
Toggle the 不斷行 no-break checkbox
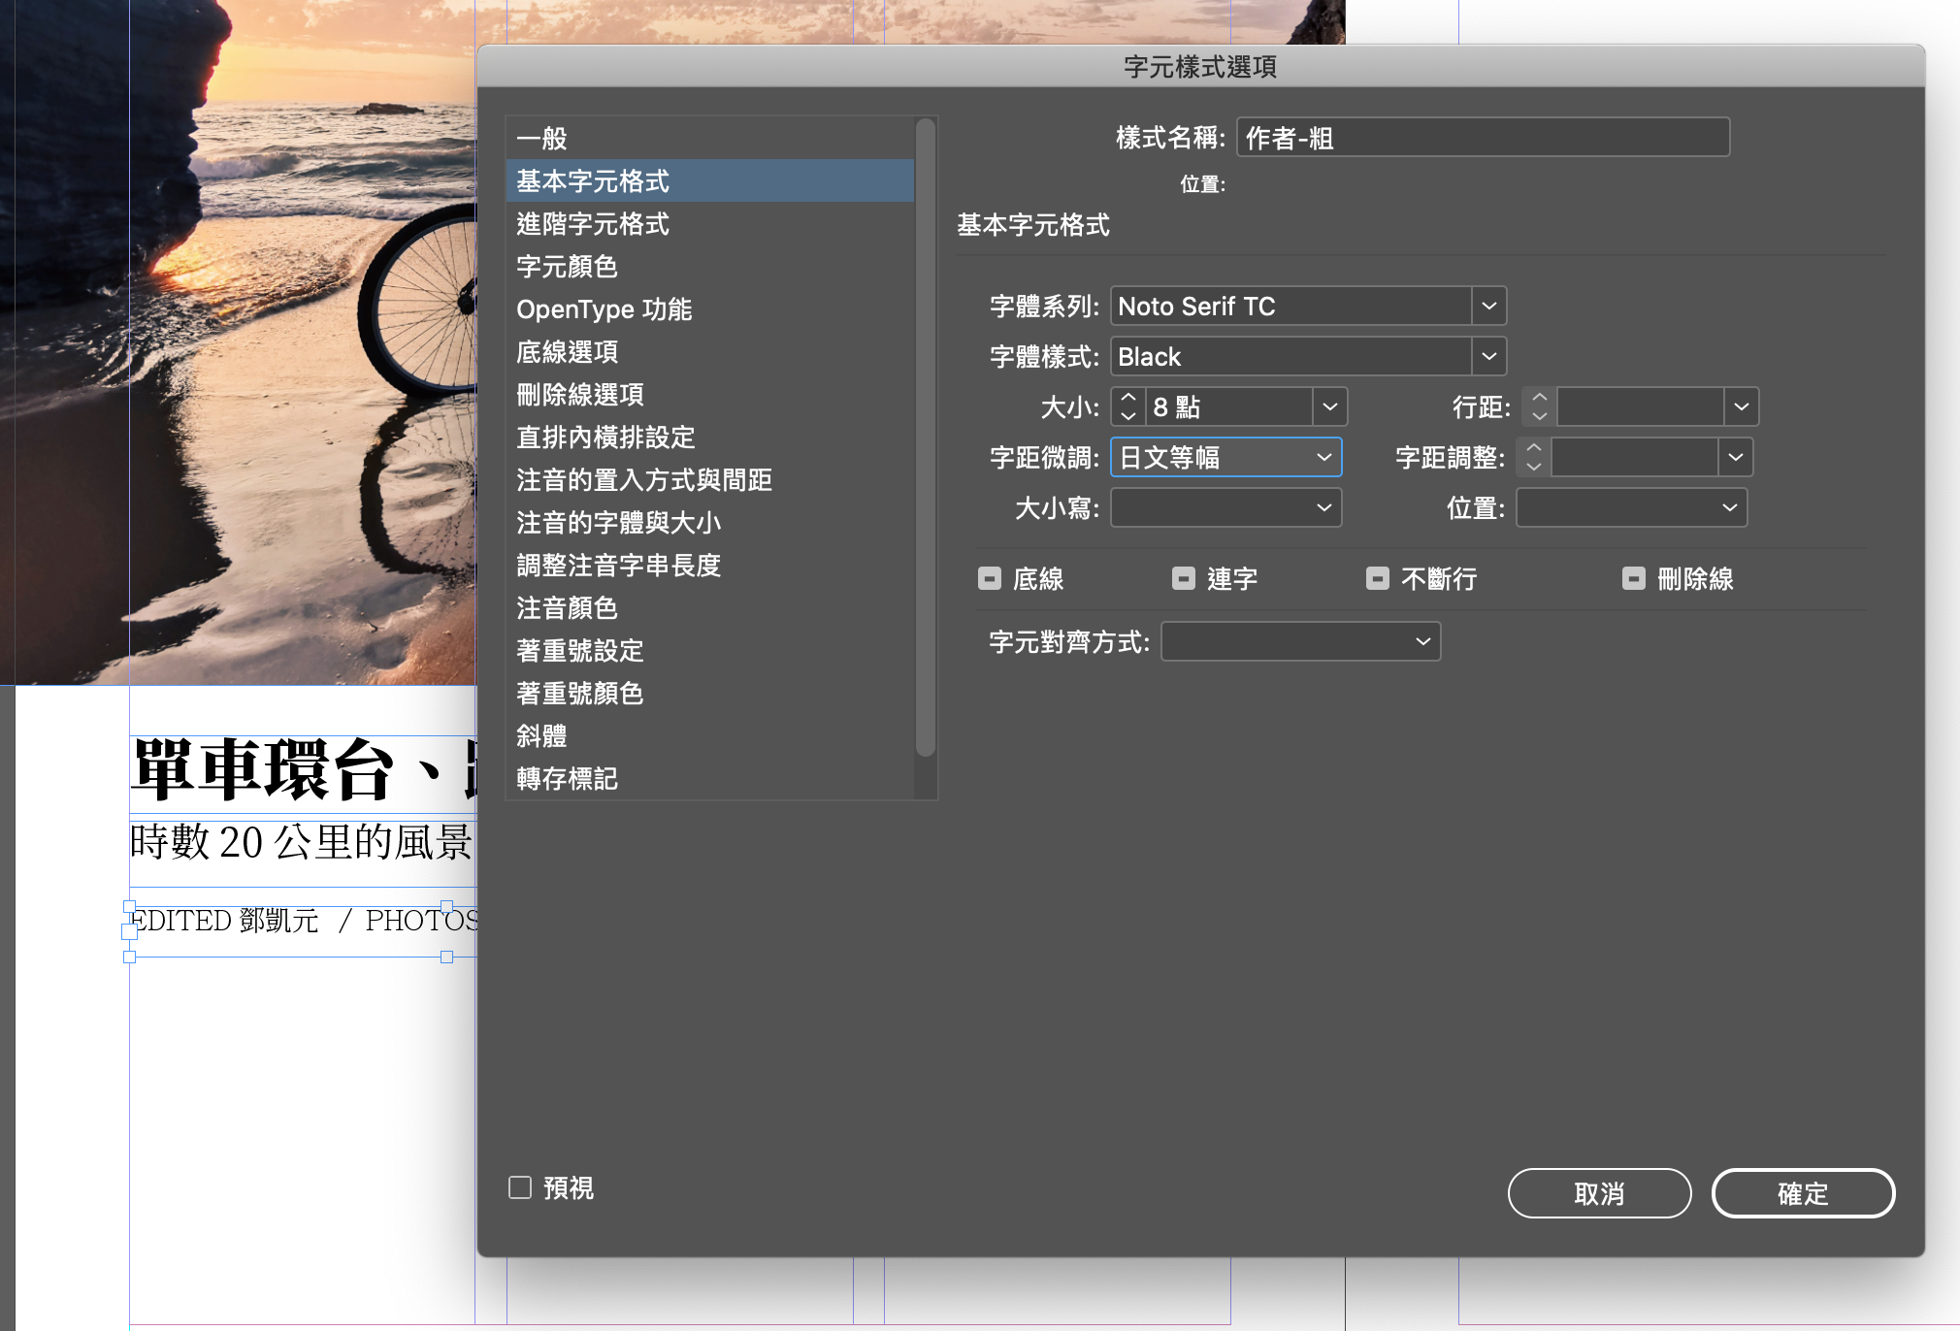[x=1377, y=579]
